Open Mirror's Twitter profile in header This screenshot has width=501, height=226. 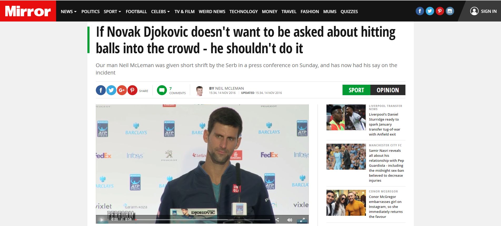click(430, 11)
